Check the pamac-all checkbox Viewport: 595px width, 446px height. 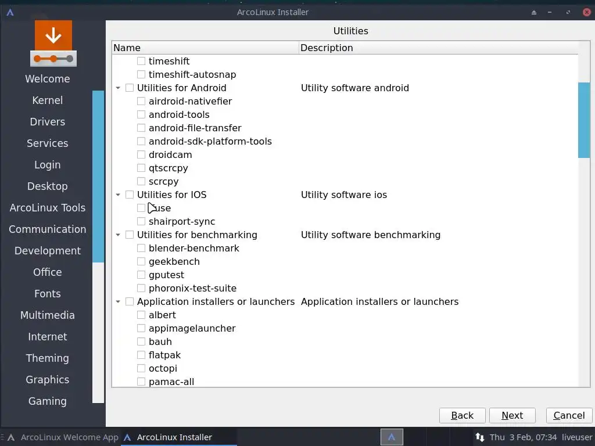tap(141, 382)
